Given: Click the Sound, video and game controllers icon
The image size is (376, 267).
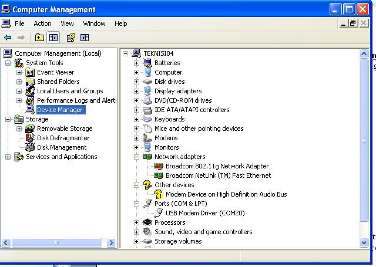Looking at the screenshot, I should click(147, 232).
